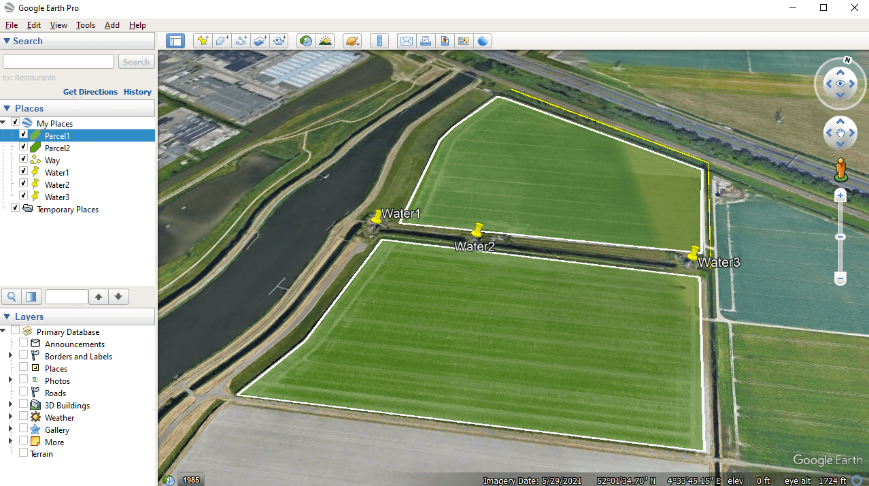
Task: Click the Email toolbar icon
Action: coord(407,41)
